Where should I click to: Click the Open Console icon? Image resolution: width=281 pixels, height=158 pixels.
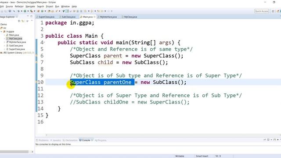[274, 140]
